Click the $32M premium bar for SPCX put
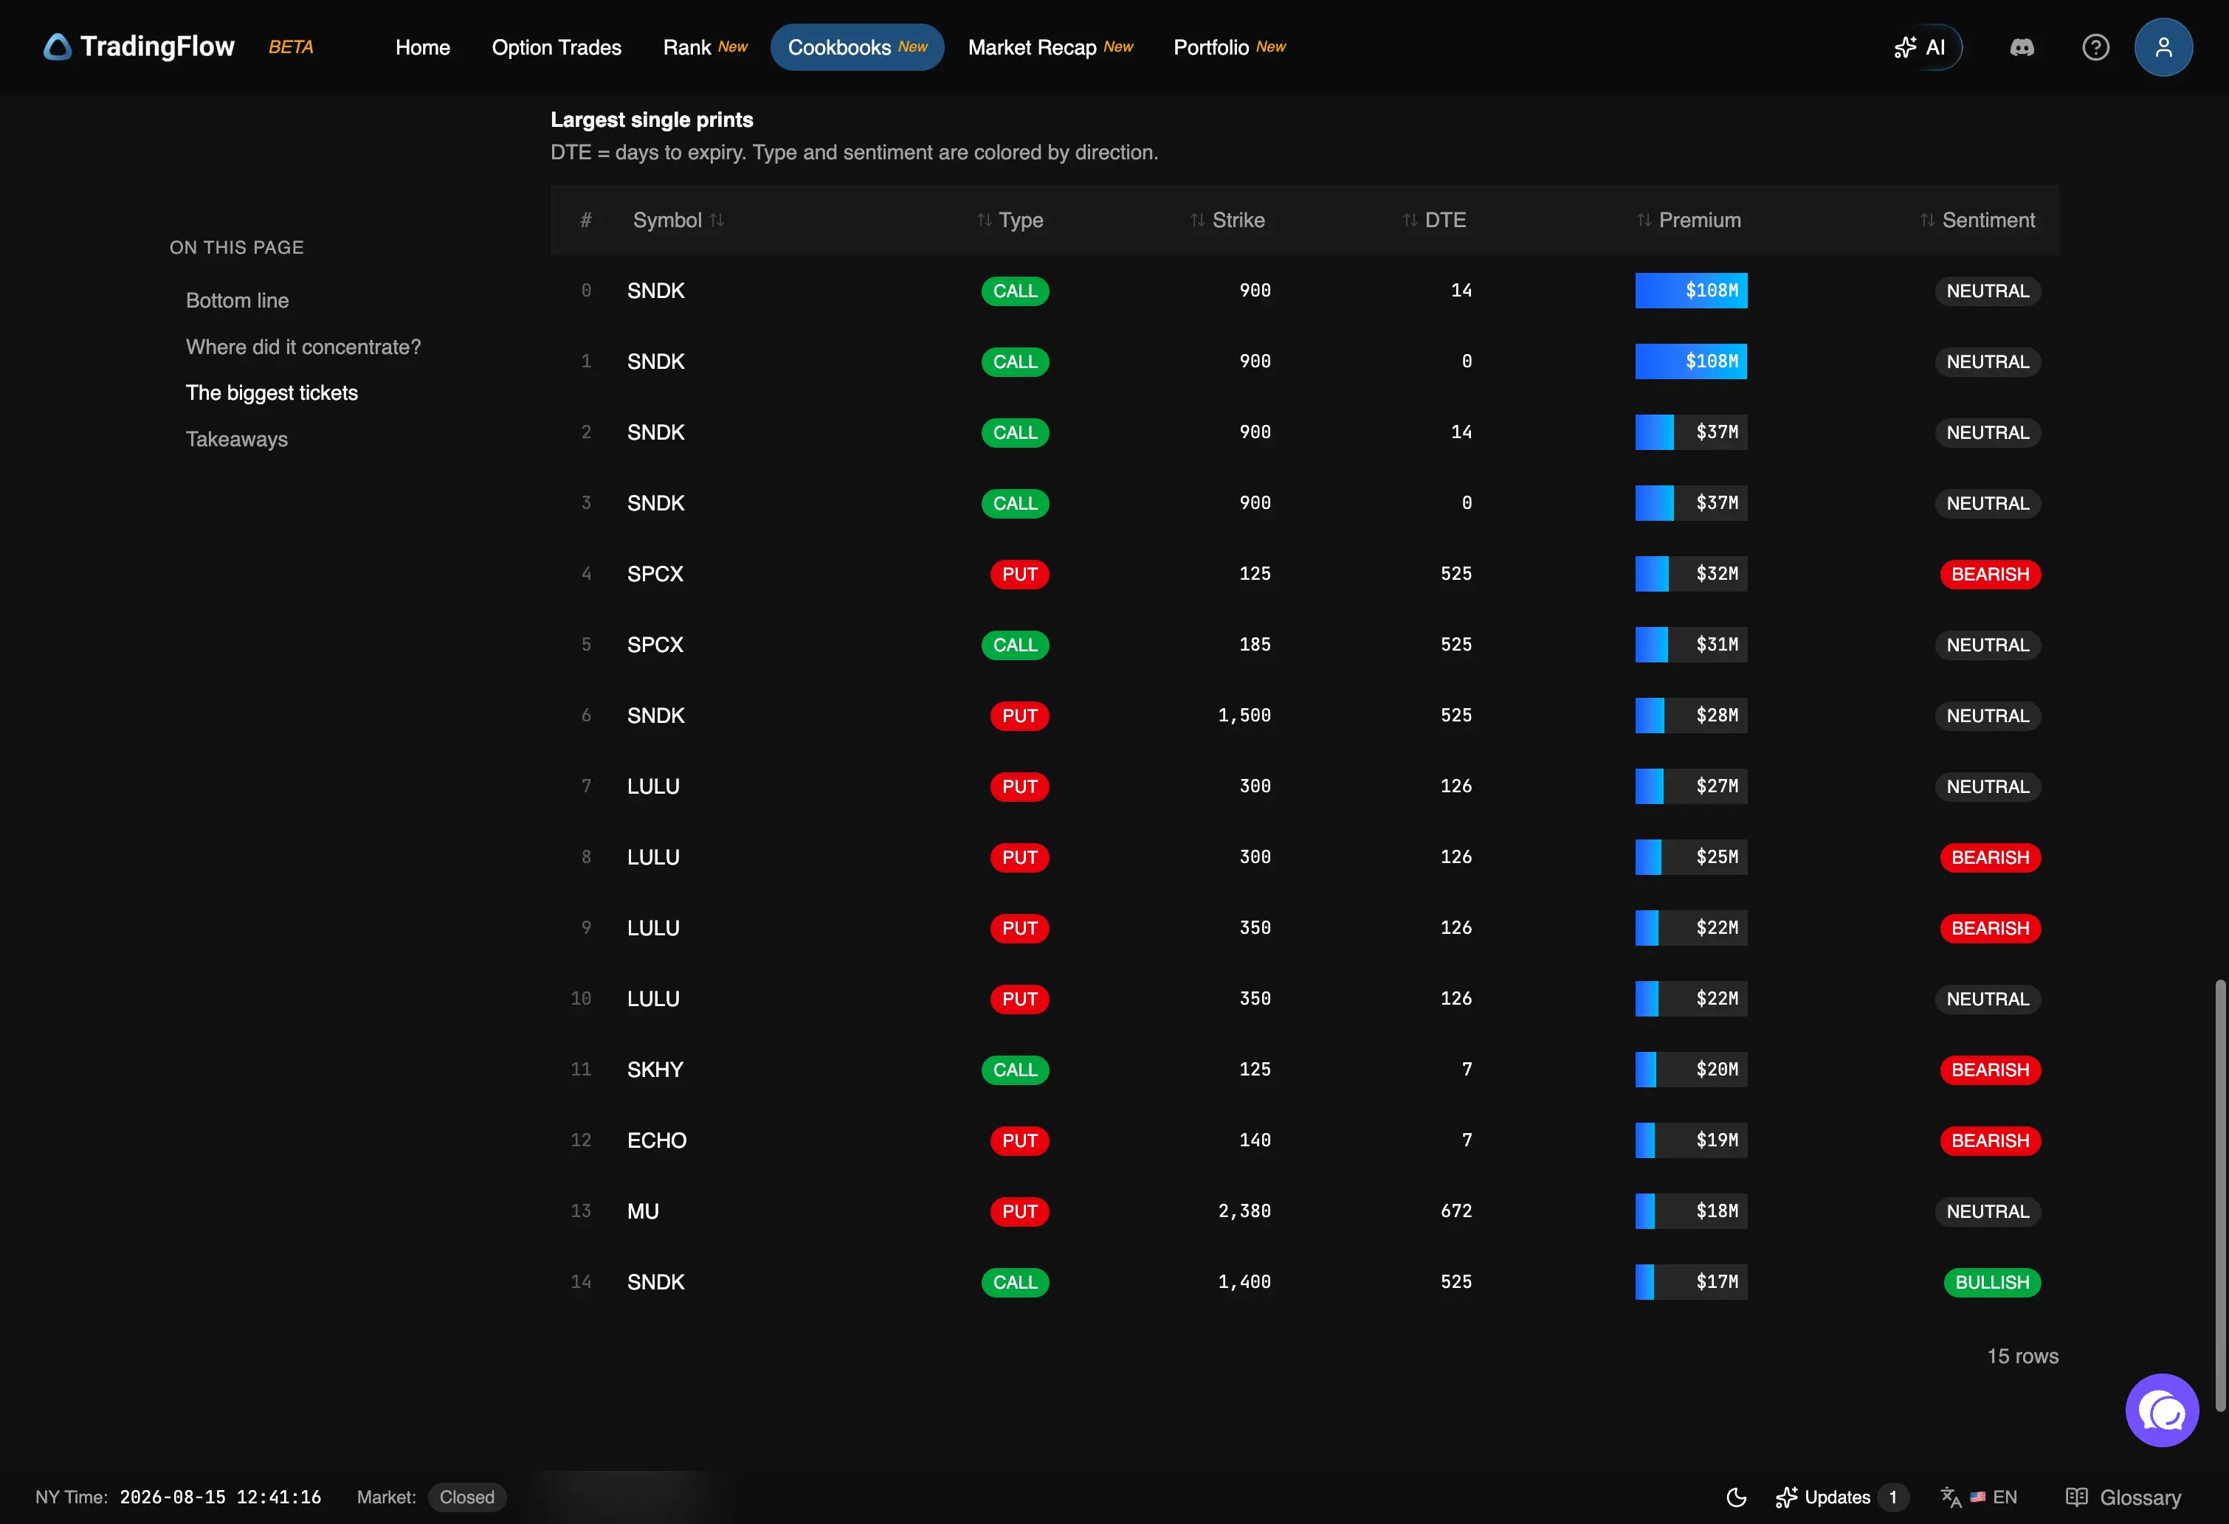Image resolution: width=2229 pixels, height=1524 pixels. point(1691,574)
